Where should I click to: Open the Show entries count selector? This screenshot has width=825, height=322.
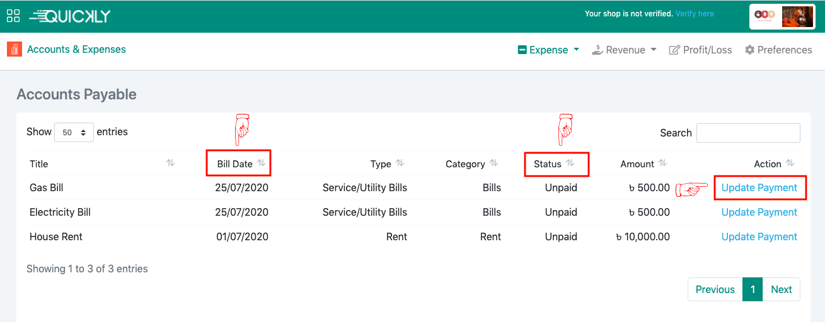74,133
